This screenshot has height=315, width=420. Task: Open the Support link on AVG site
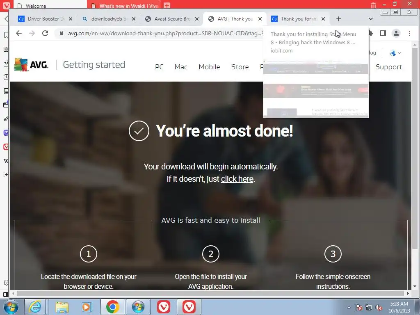tap(389, 67)
